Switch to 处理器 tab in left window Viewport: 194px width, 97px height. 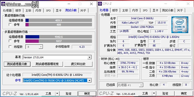pyautogui.click(x=7, y=10)
